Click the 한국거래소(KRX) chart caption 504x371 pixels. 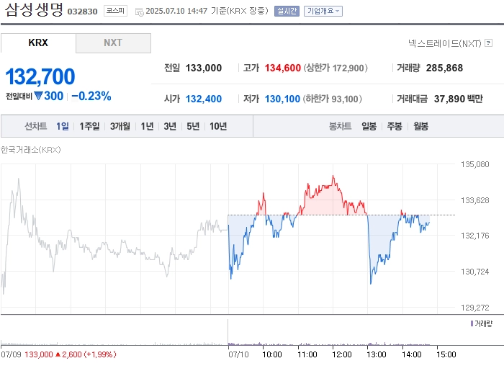(30, 150)
